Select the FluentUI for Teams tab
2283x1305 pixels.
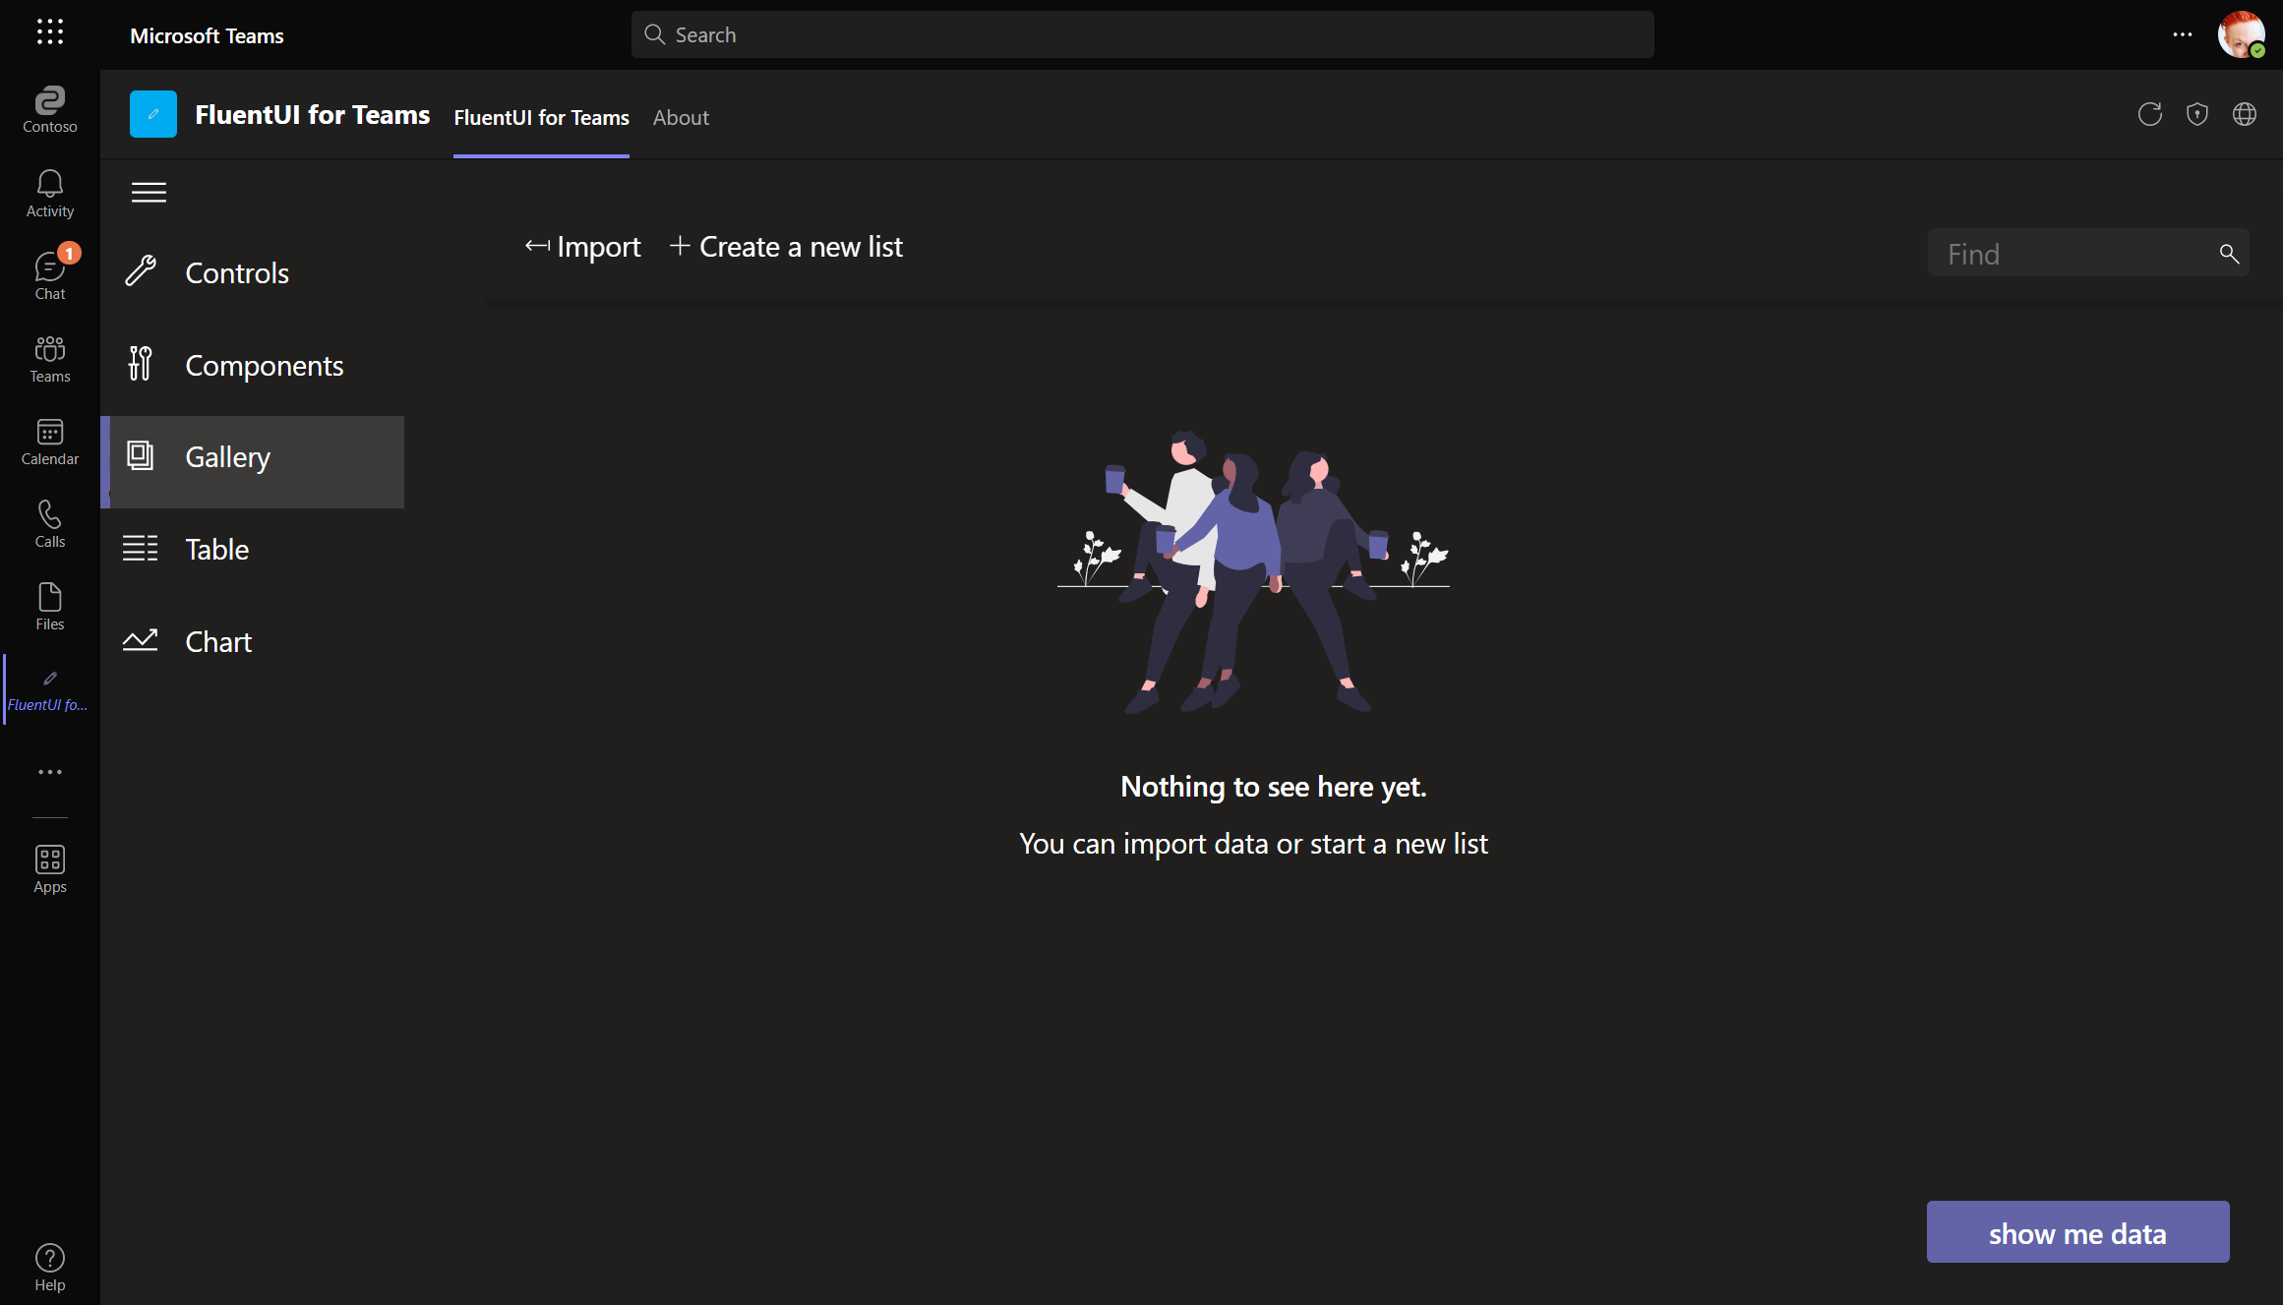click(541, 117)
